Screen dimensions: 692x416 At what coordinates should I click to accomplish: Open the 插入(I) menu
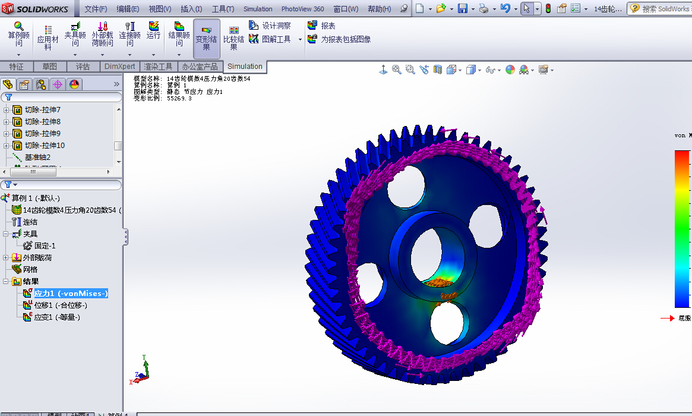[x=191, y=9]
